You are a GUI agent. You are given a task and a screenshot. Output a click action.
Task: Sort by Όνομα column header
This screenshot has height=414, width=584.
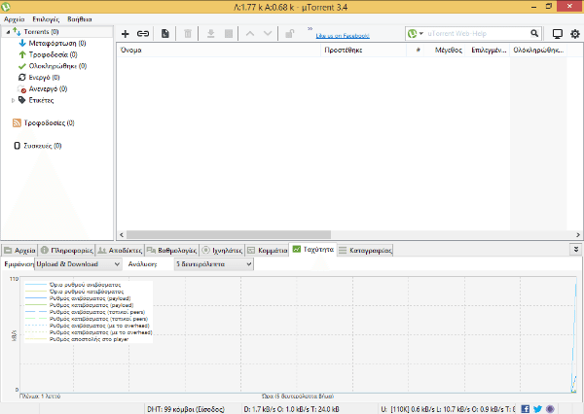[219, 51]
